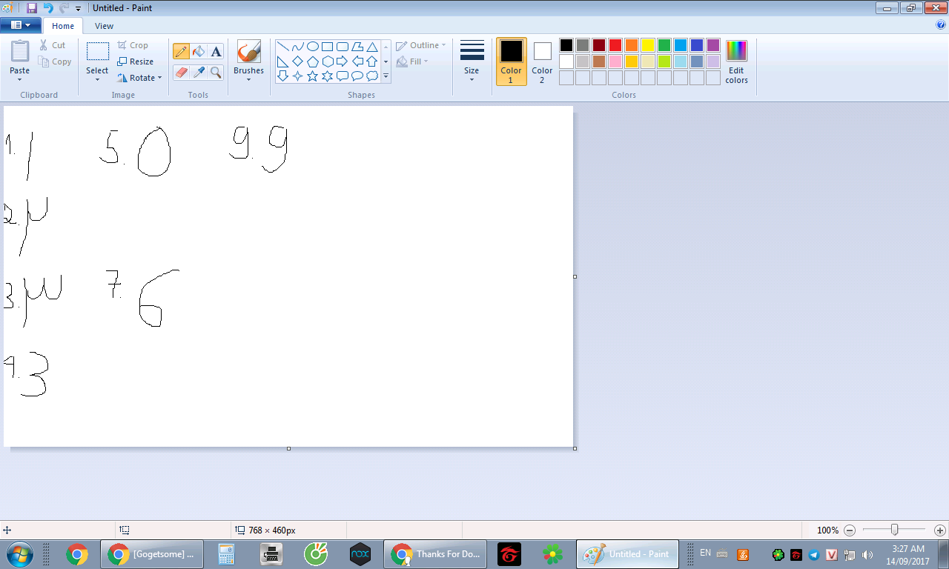Click the volume speaker tray icon
949x569 pixels.
pos(868,554)
